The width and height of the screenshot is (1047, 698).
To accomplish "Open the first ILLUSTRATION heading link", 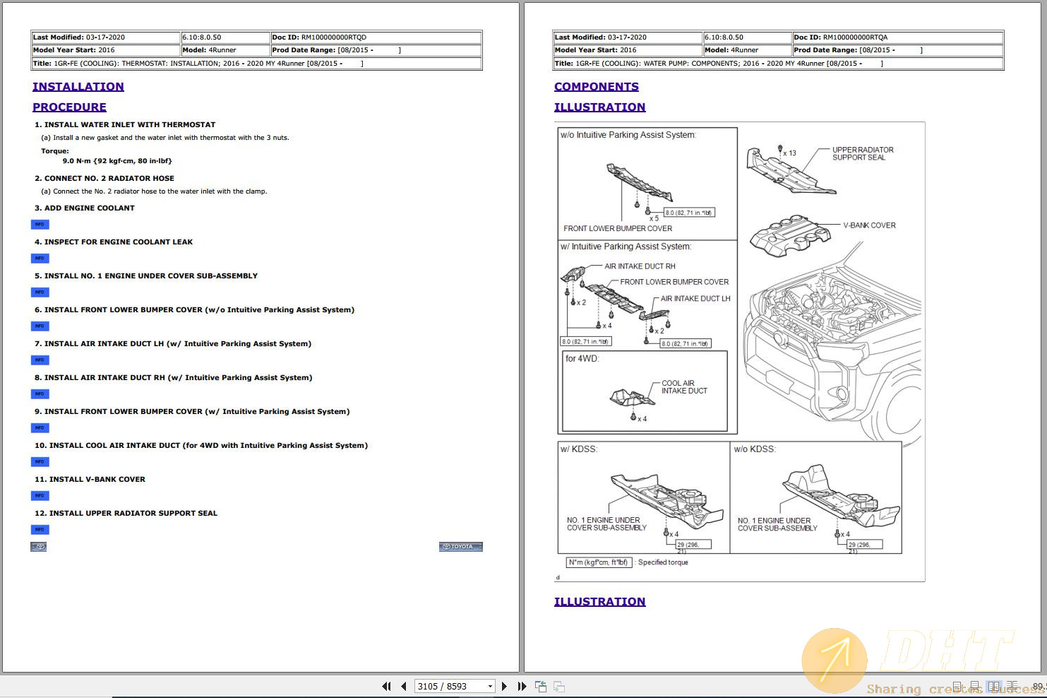I will [x=599, y=107].
